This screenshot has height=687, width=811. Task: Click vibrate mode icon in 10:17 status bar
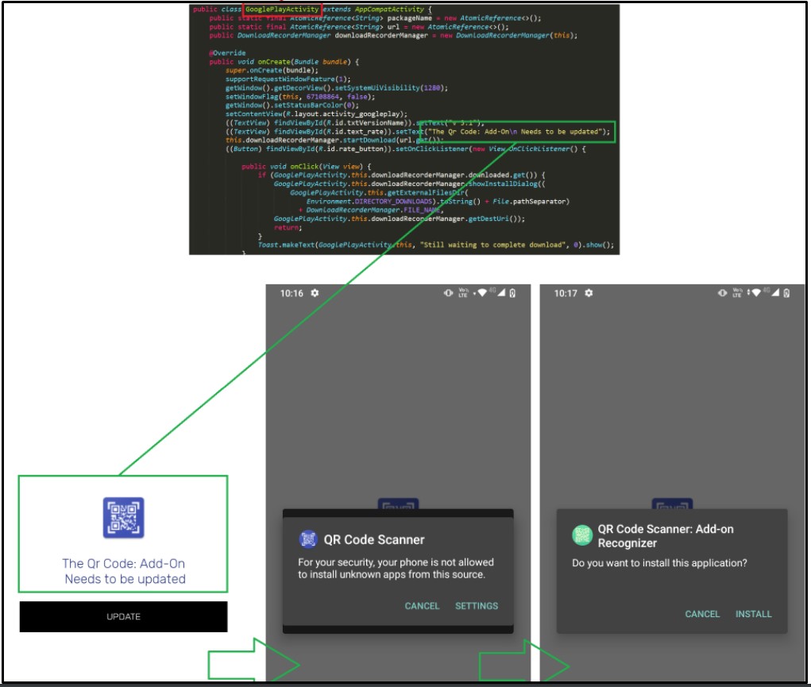(722, 293)
